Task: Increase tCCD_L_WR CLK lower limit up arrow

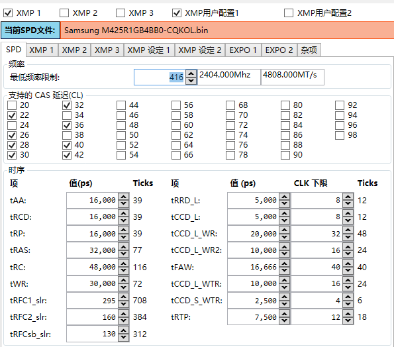Action: click(348, 230)
